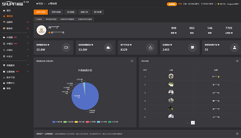Expand the AI视频 sidebar menu
The height and width of the screenshot is (138, 241).
[19, 37]
